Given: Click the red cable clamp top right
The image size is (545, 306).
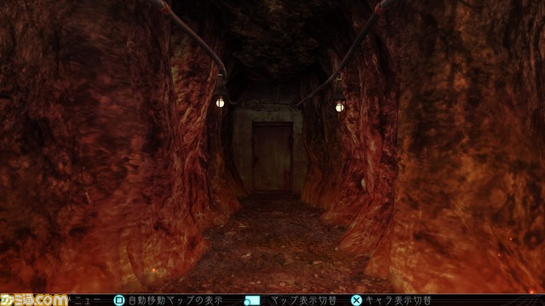Looking at the screenshot, I should point(380,8).
